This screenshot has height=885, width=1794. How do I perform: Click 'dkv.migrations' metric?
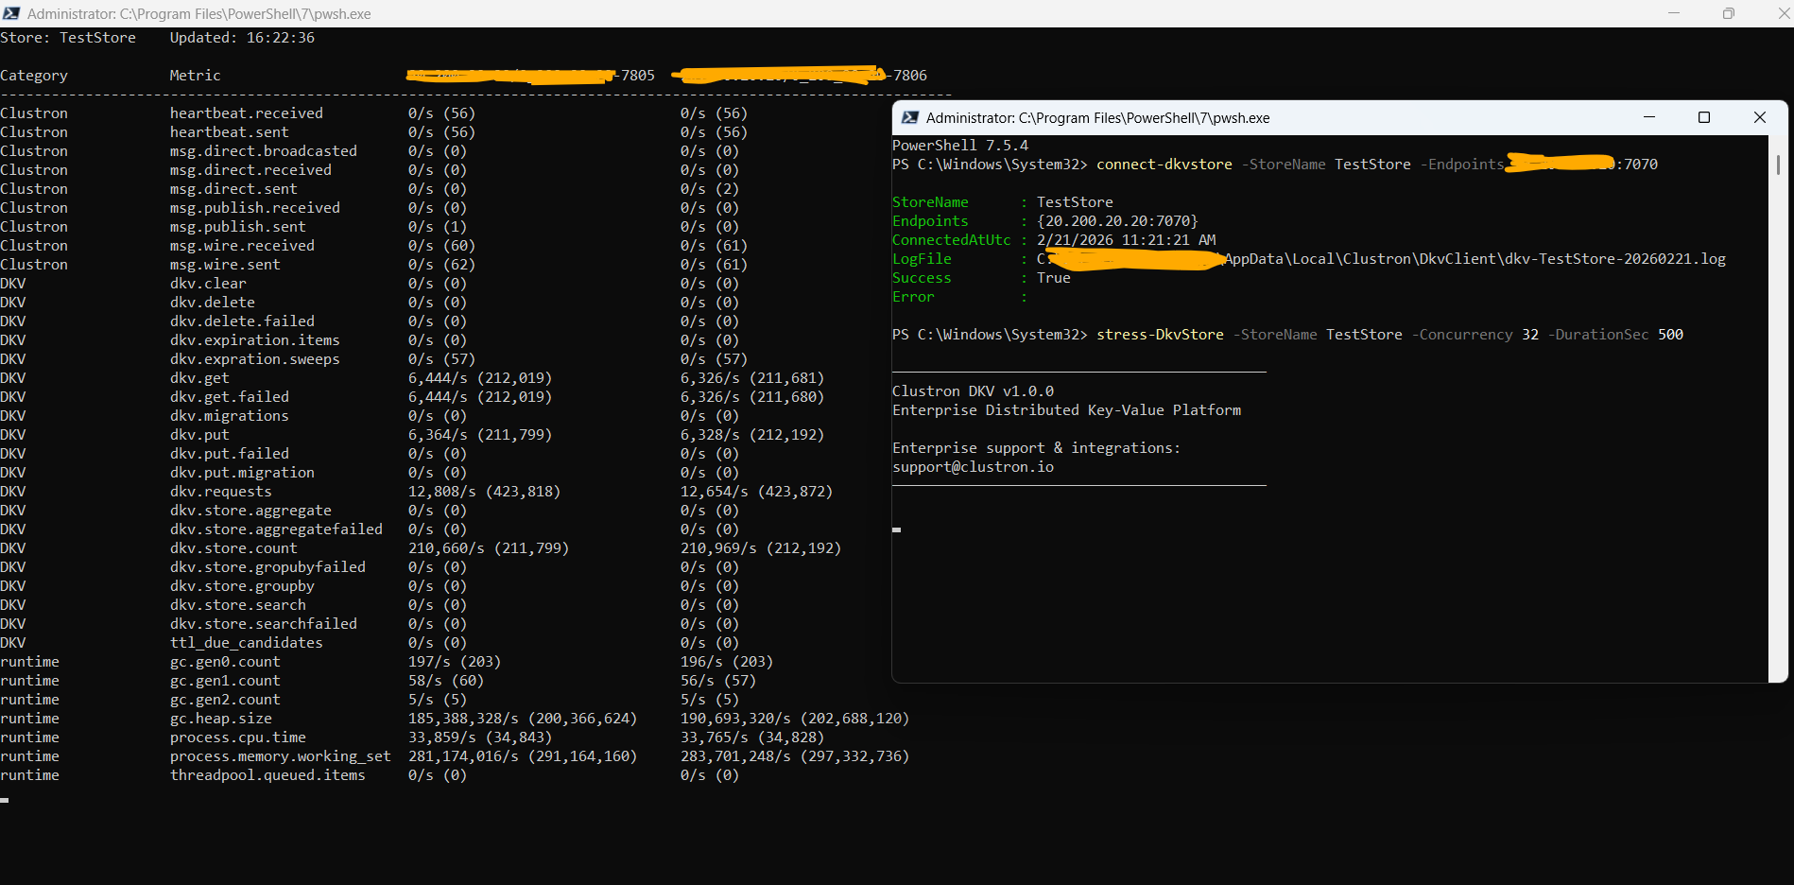[x=230, y=416]
